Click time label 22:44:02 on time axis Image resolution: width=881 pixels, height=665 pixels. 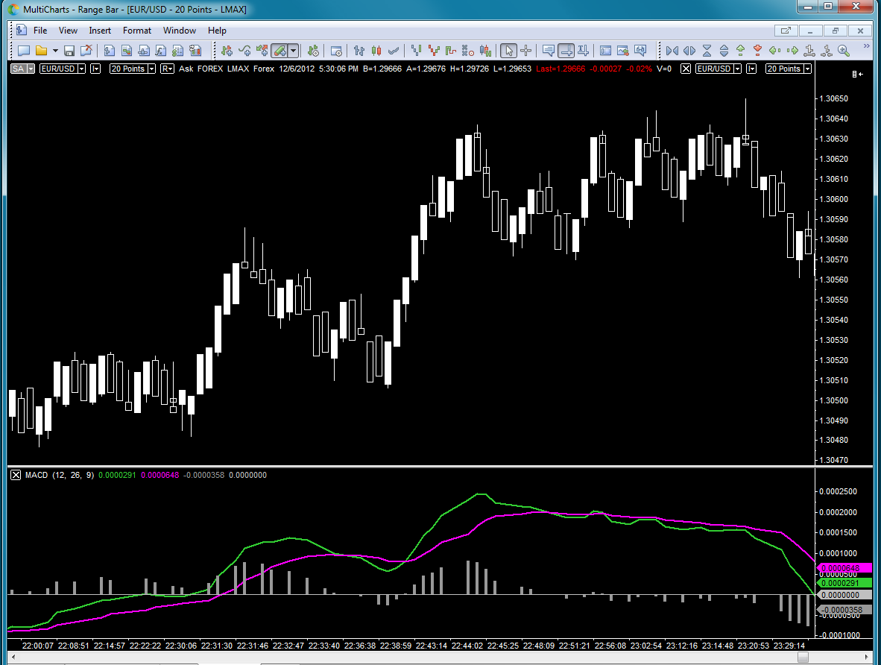tap(467, 646)
